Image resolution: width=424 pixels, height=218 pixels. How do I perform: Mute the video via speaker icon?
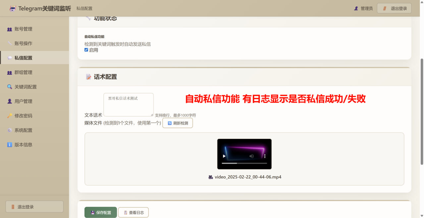click(251, 156)
